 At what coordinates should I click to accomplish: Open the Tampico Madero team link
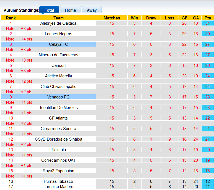pyautogui.click(x=58, y=187)
